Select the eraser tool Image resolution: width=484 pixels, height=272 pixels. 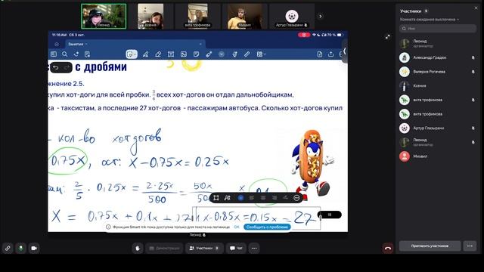click(x=158, y=54)
